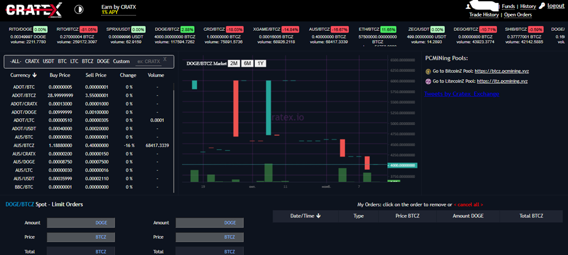
Task: Click the key icon beside logout
Action: pos(542,6)
